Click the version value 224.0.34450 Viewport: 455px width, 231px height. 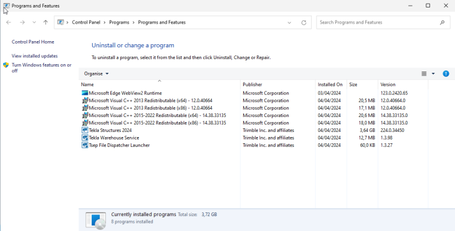point(392,130)
